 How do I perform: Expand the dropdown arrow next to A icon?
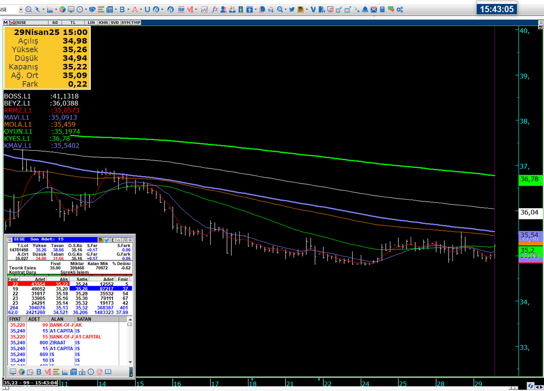[141, 9]
